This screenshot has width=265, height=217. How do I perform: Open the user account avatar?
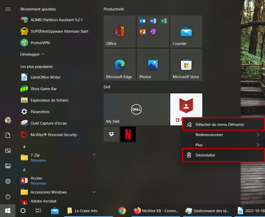8,120
